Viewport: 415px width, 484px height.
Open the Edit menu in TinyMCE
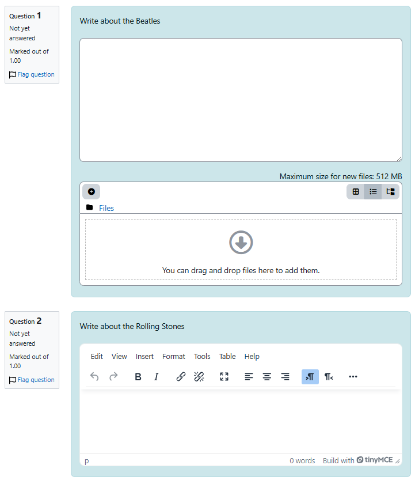[x=97, y=357]
